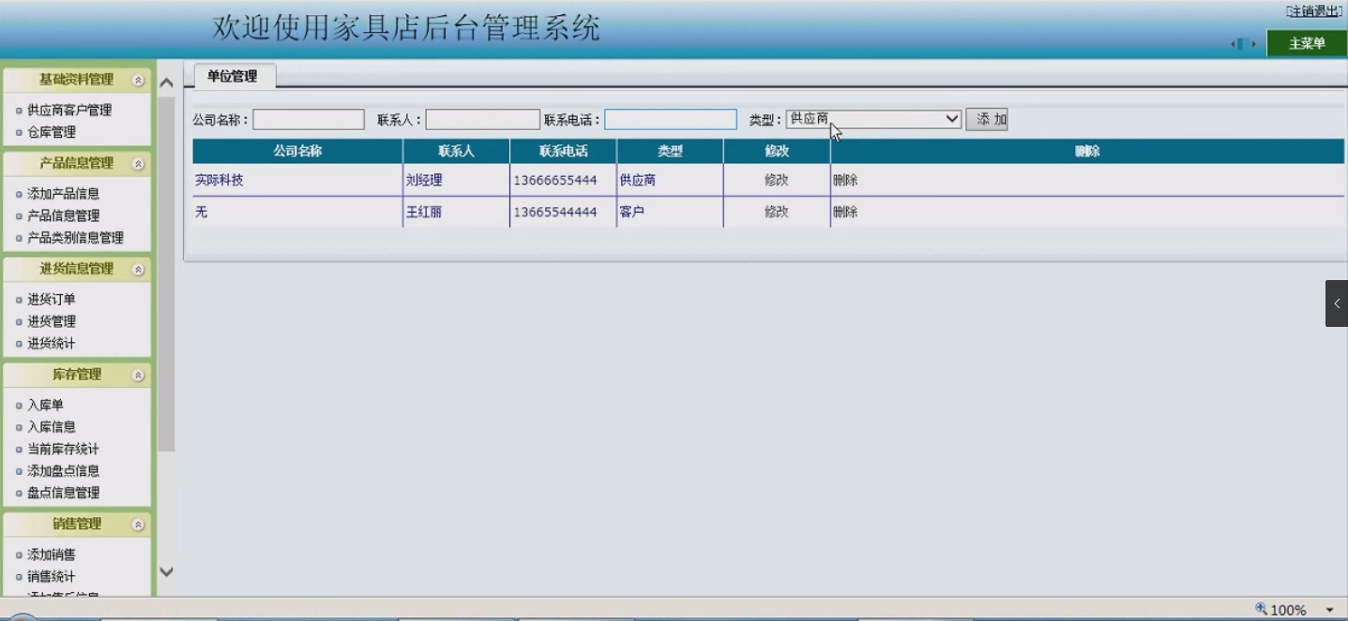Click the 主菜单 button

pyautogui.click(x=1307, y=43)
